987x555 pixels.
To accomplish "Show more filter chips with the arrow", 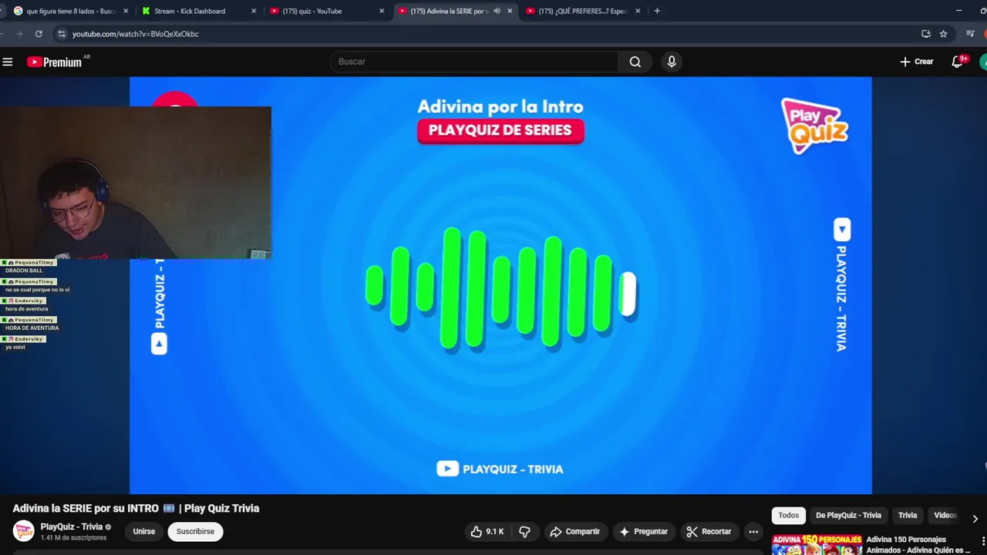I will click(x=975, y=519).
